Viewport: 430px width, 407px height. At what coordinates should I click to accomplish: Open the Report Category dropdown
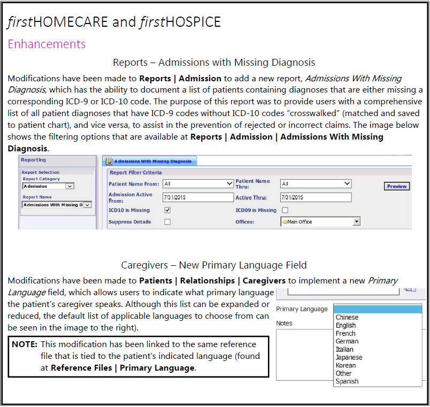point(69,186)
